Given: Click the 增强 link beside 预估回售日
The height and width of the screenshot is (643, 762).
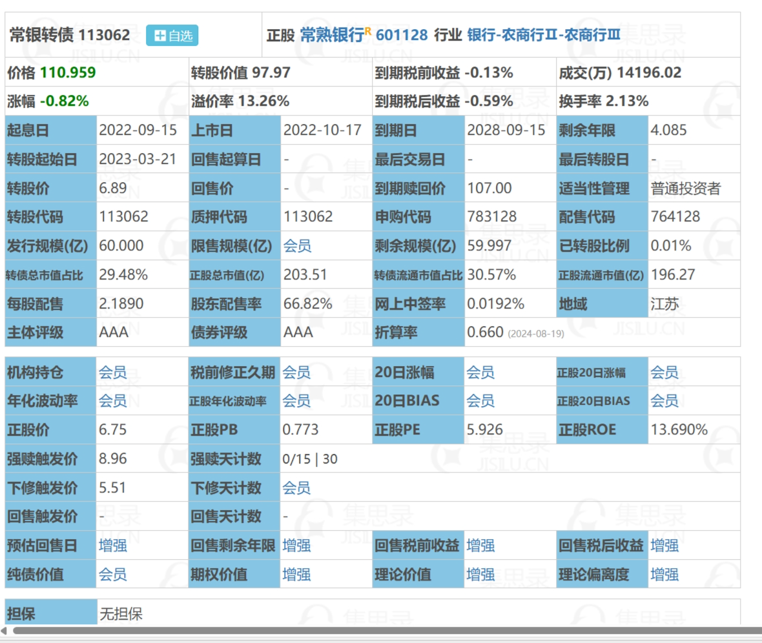Looking at the screenshot, I should coord(112,546).
